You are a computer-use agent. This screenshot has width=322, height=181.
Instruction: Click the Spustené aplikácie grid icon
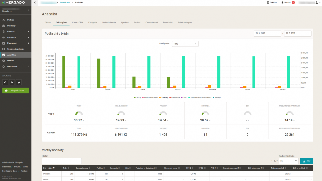click(x=3, y=49)
